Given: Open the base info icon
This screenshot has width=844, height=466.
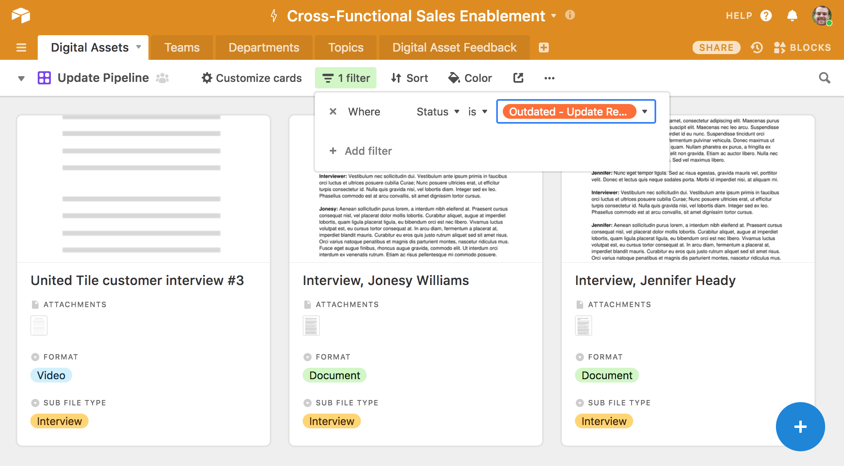Looking at the screenshot, I should (x=570, y=15).
